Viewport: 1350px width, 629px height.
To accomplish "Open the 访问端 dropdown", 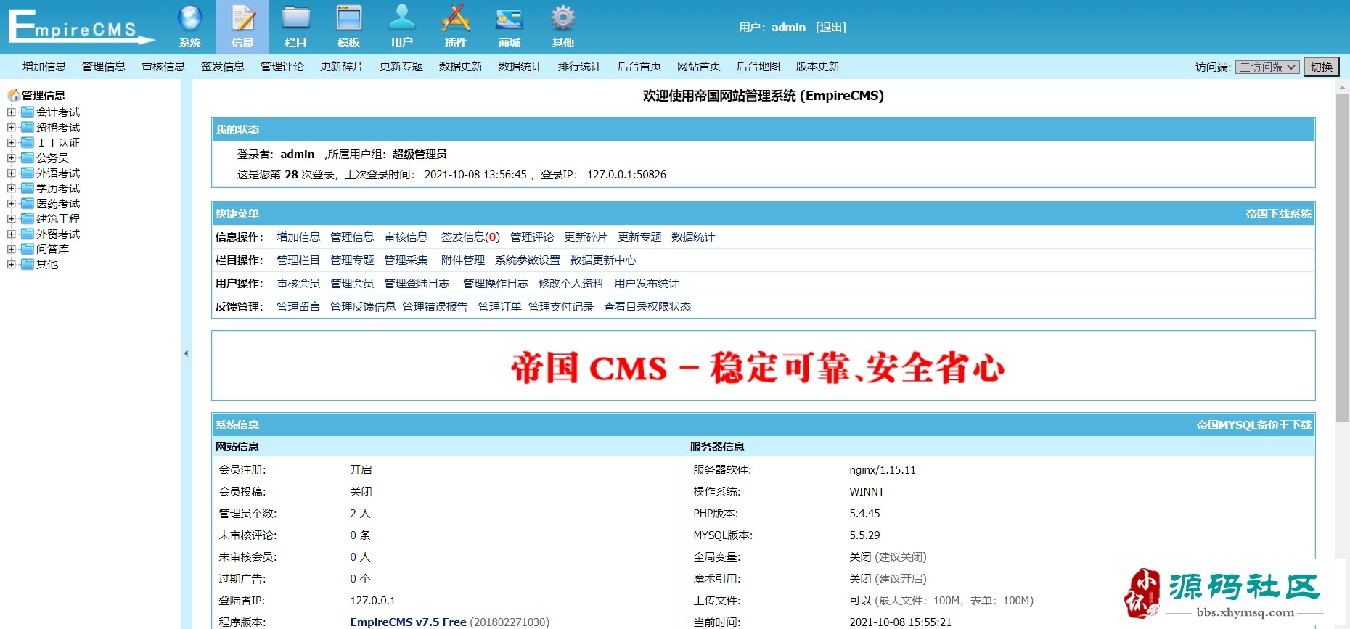I will point(1267,67).
